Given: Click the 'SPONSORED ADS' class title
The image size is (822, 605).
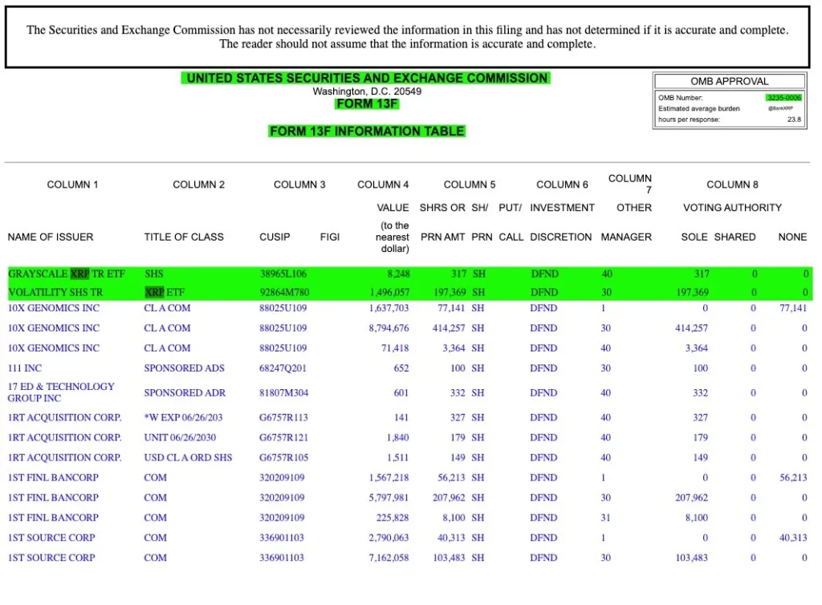Looking at the screenshot, I should [x=184, y=368].
